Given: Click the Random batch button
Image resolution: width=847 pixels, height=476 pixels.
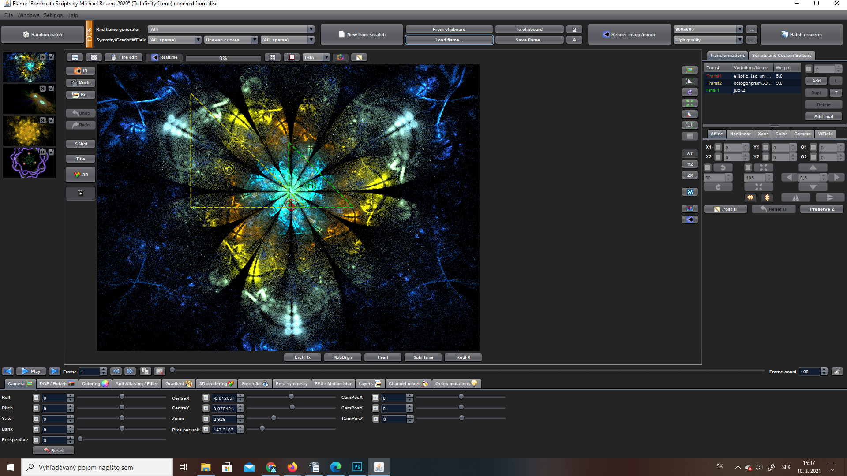Looking at the screenshot, I should pyautogui.click(x=42, y=35).
